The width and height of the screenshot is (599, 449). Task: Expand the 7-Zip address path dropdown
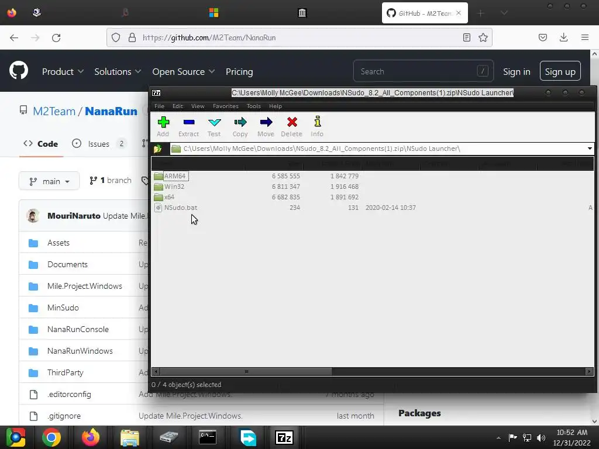[590, 148]
